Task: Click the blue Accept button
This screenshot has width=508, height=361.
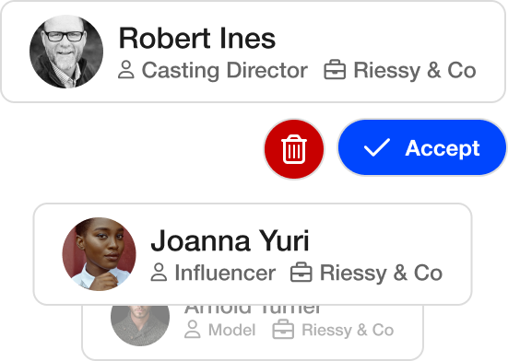Action: (422, 147)
